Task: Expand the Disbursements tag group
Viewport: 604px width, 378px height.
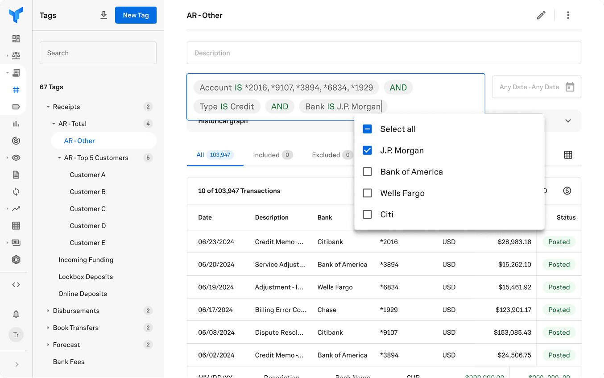Action: (48, 311)
